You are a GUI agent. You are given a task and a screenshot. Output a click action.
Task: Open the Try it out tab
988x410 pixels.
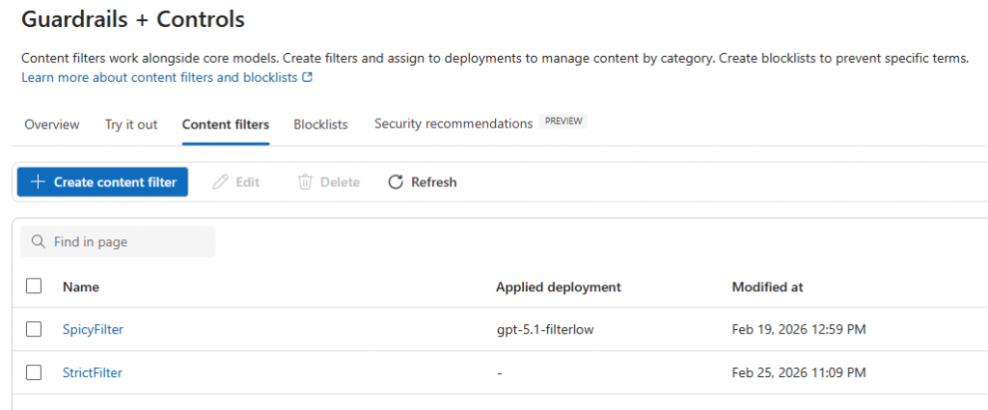point(131,124)
